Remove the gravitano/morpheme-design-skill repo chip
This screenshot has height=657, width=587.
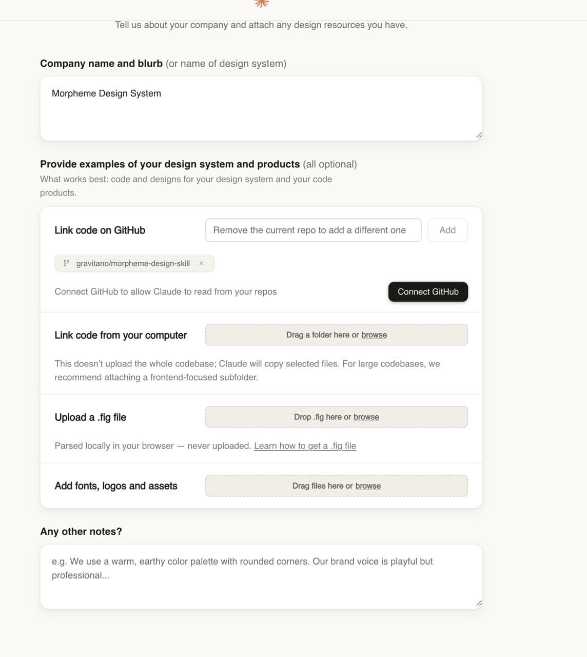tap(202, 263)
